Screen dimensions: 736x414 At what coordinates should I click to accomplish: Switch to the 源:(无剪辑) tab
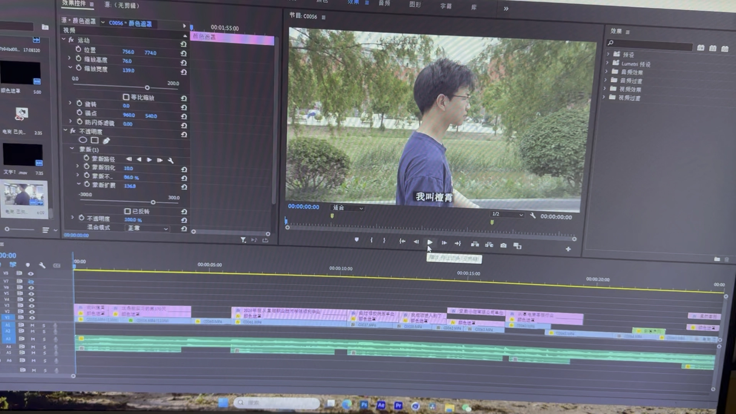122,5
